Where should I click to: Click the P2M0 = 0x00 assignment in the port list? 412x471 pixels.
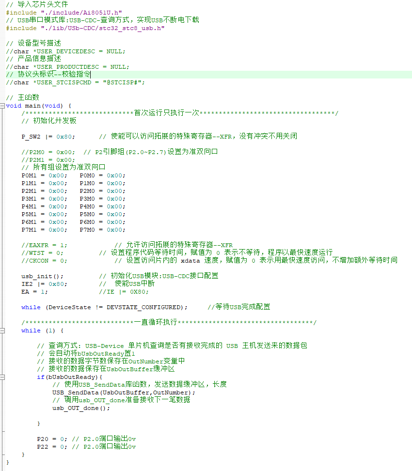pos(102,191)
